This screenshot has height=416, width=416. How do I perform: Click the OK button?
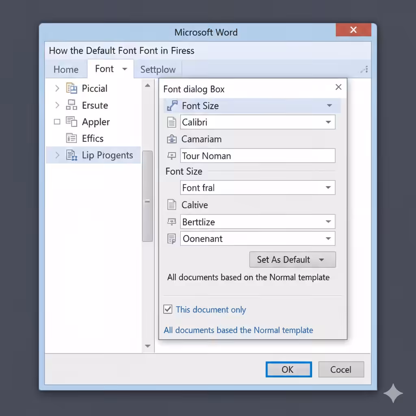(289, 369)
